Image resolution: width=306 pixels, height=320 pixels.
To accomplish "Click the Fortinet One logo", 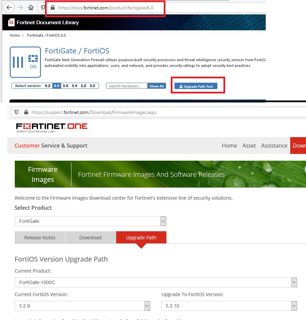I will [x=52, y=128].
